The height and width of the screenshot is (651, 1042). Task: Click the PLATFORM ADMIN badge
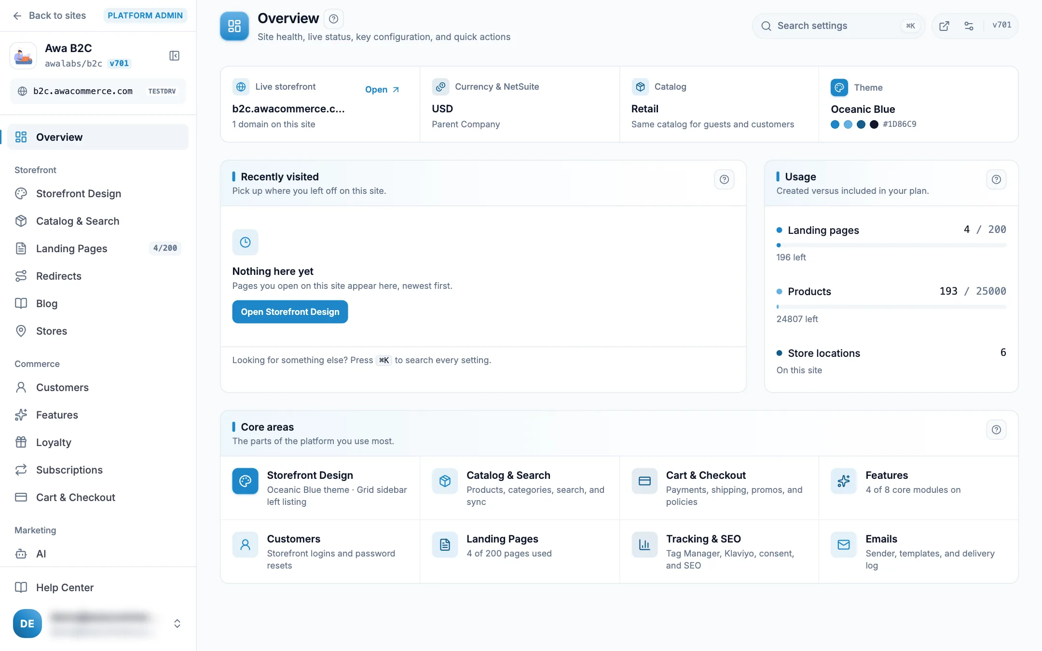[145, 15]
